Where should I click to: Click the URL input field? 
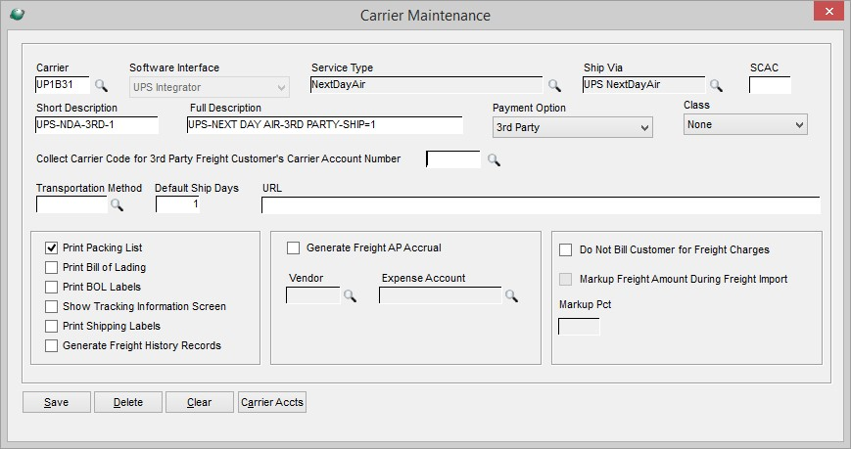[x=541, y=205]
